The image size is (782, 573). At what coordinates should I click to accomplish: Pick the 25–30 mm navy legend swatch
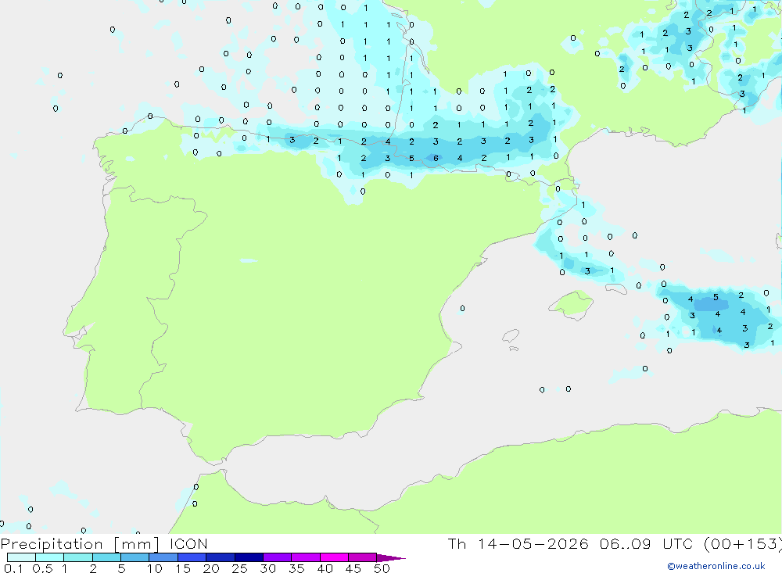(x=249, y=557)
